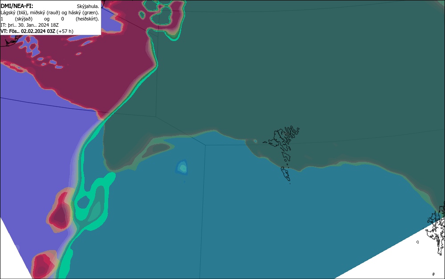Image resolution: width=445 pixels, height=279 pixels.
Task: Click the Skýjahula label
Action: pos(88,6)
